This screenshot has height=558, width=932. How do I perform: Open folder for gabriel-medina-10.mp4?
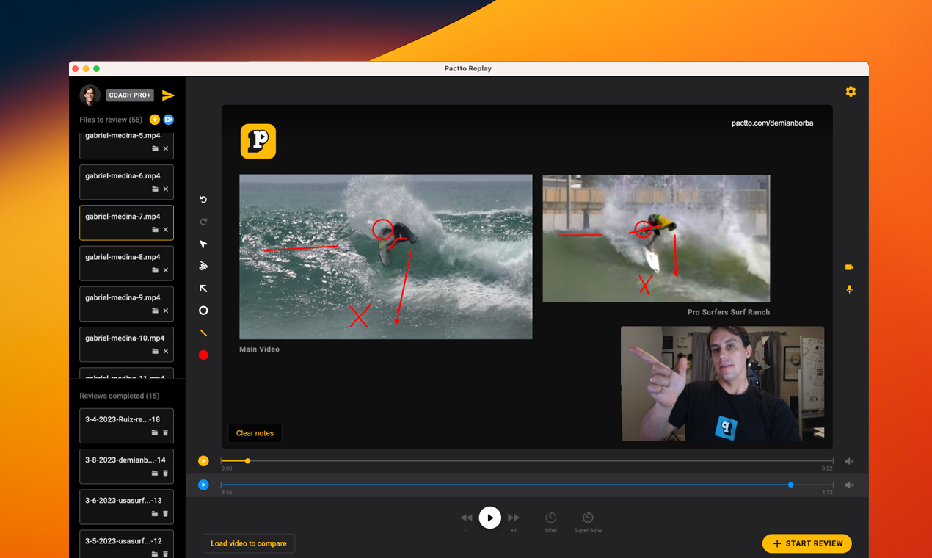(155, 352)
